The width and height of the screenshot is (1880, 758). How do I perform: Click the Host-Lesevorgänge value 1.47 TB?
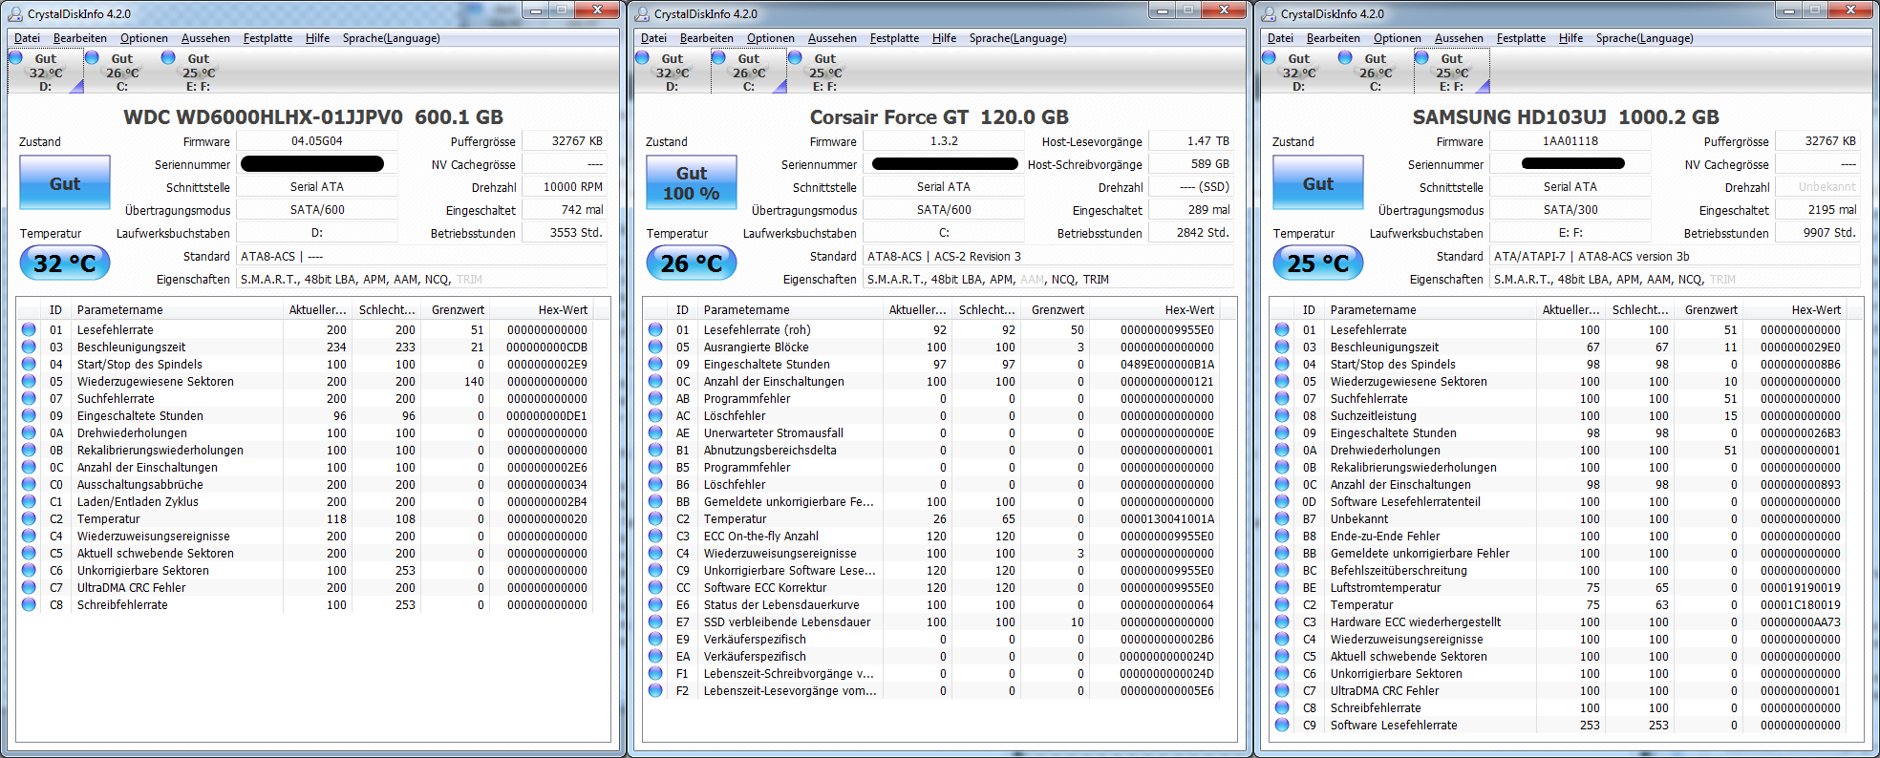tap(1192, 141)
